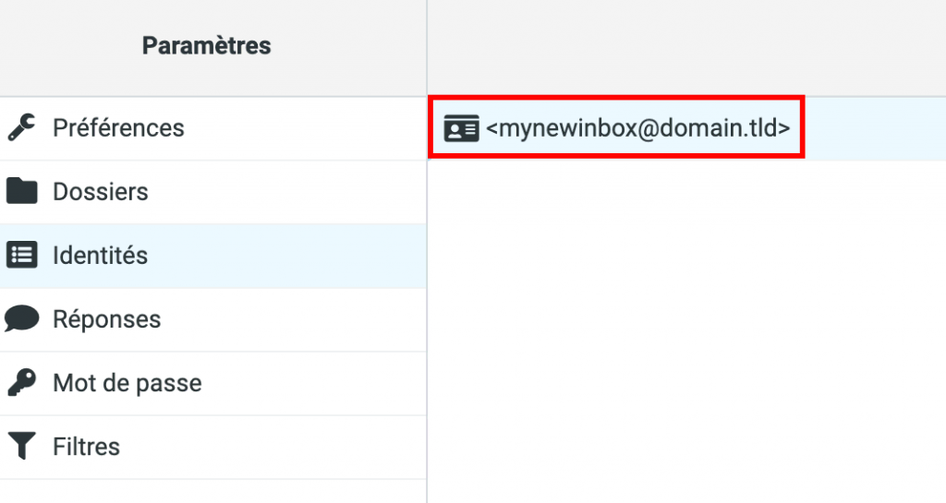Viewport: 946px width, 503px height.
Task: Click the wrench icon beside Préférences
Action: [x=21, y=127]
